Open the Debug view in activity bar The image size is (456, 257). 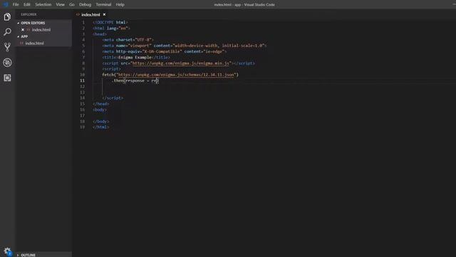point(7,62)
